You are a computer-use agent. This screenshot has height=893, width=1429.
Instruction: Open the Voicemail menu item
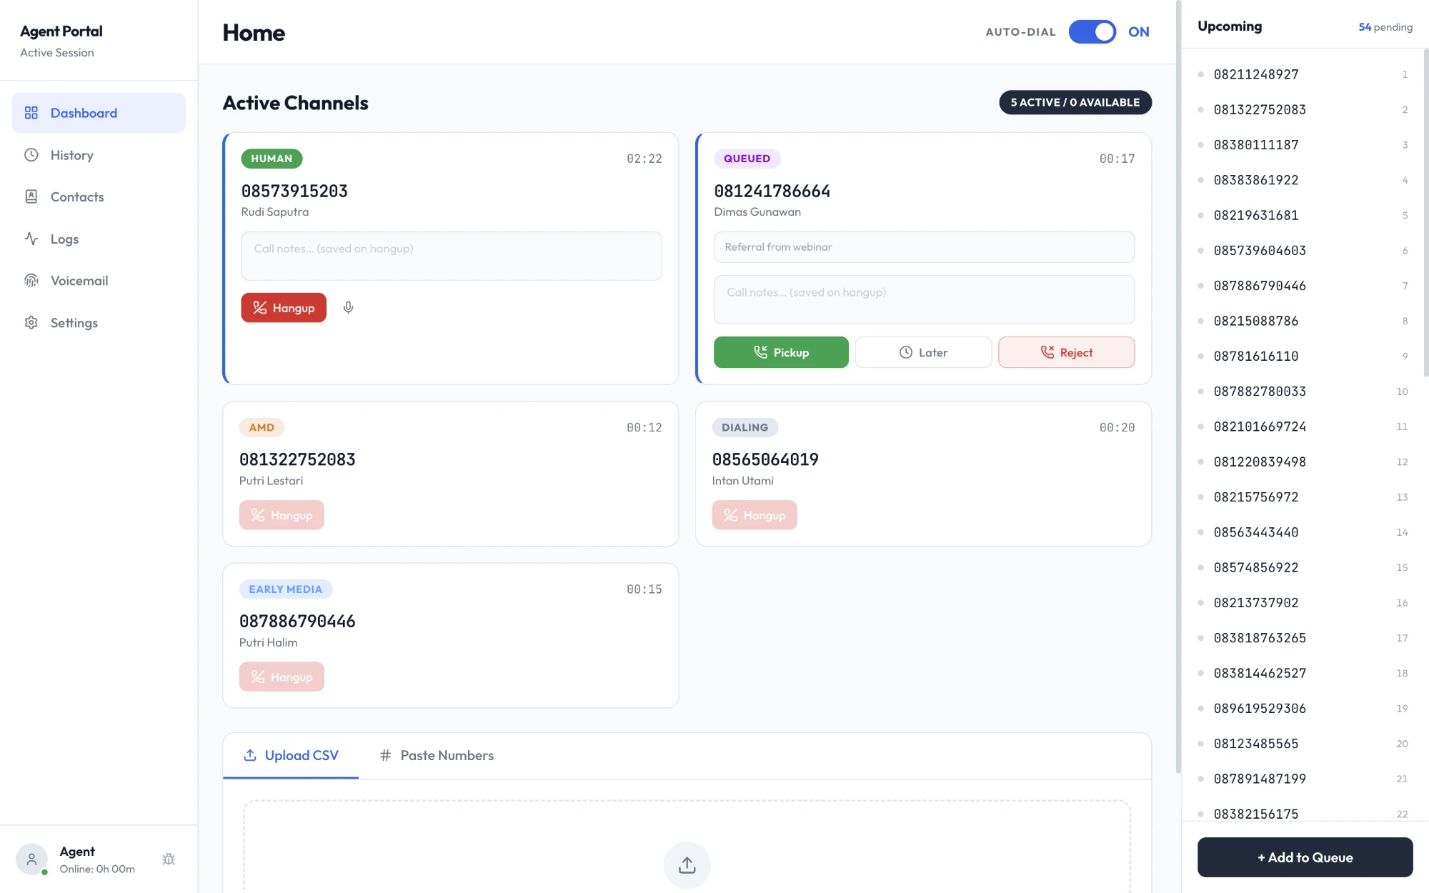(99, 281)
